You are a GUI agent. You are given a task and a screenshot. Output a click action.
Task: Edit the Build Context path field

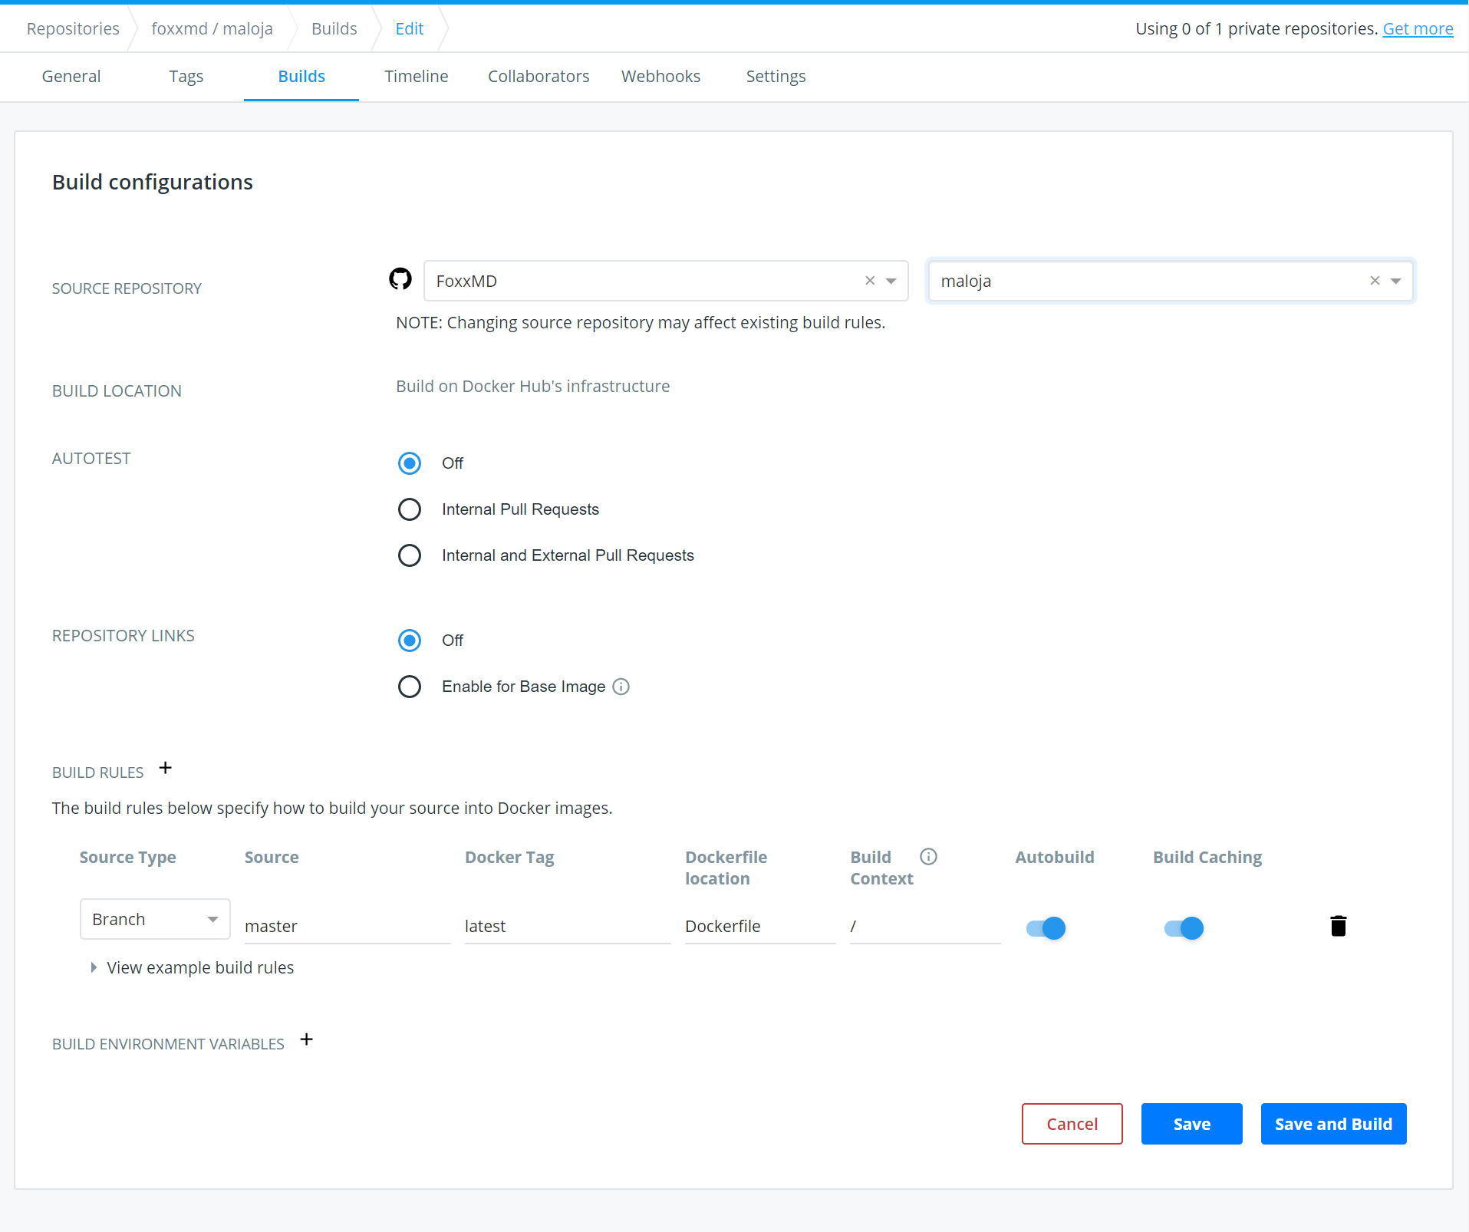click(925, 927)
